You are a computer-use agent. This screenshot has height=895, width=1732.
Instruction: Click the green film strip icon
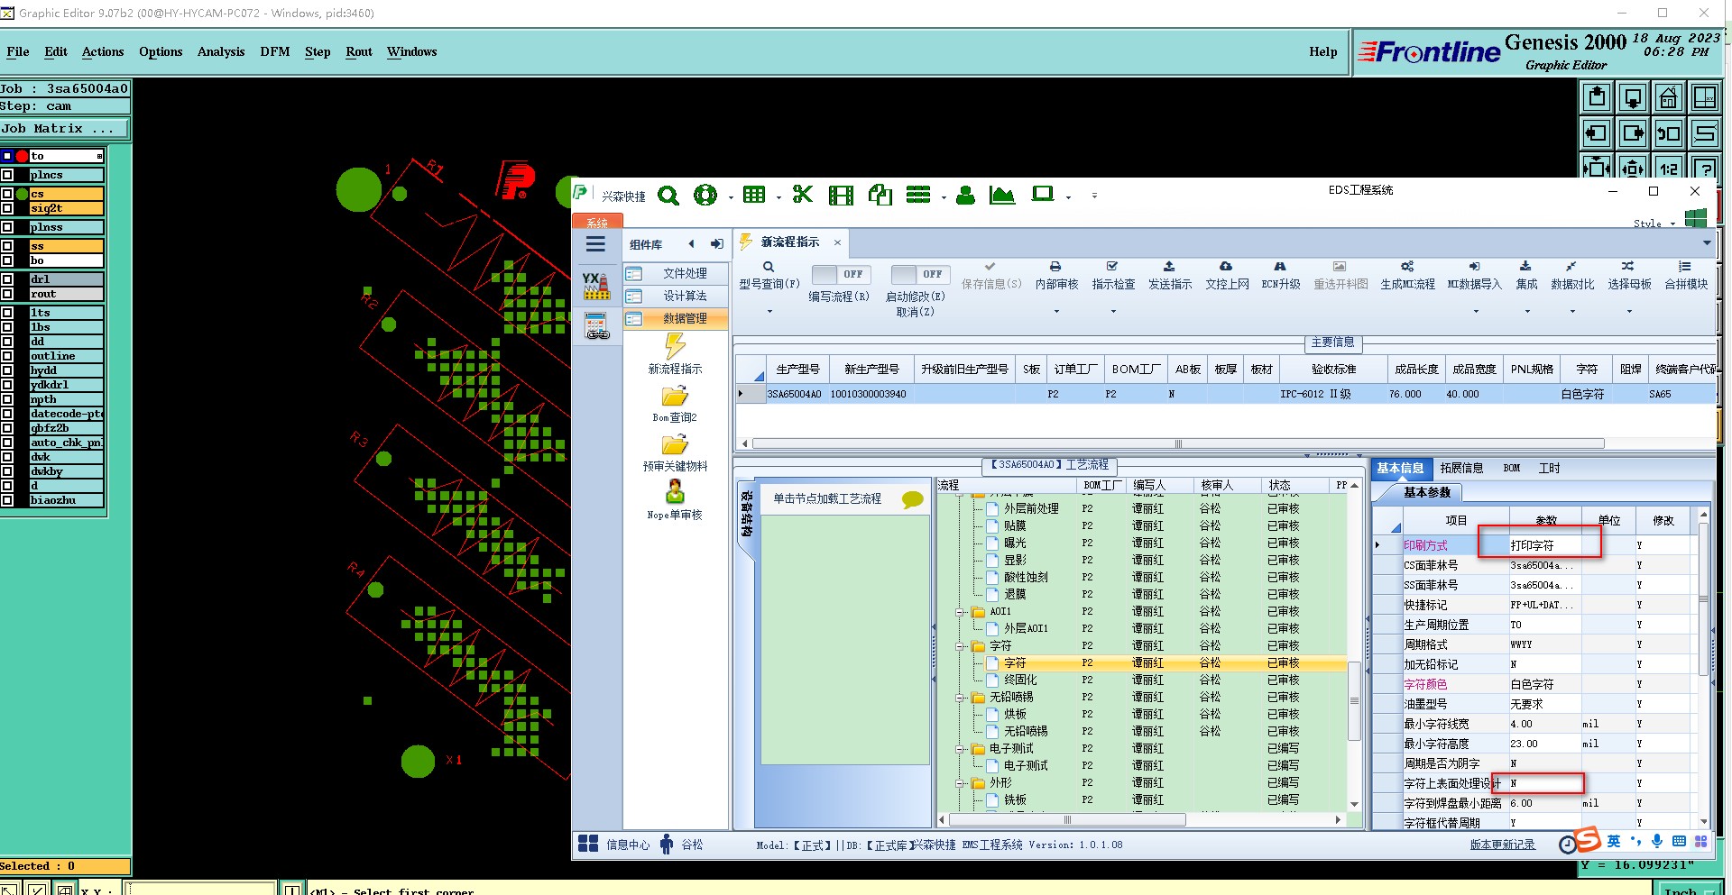pyautogui.click(x=841, y=195)
